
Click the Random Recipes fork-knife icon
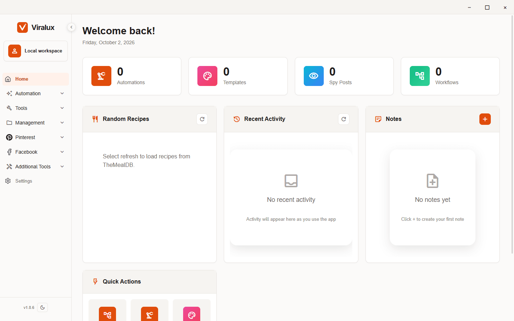[95, 119]
